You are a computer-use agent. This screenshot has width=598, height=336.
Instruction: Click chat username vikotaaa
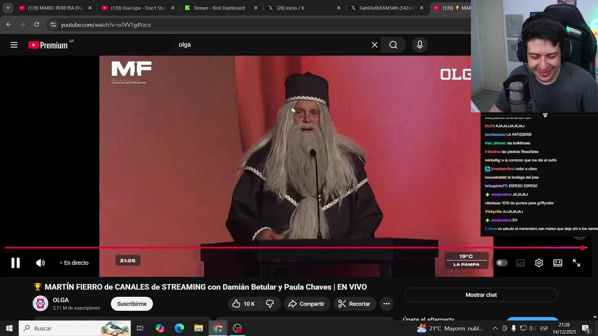pos(492,203)
